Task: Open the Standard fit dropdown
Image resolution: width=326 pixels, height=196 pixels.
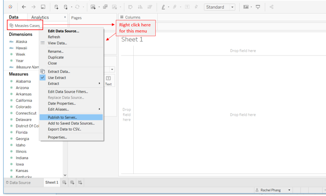Action: tap(232, 7)
